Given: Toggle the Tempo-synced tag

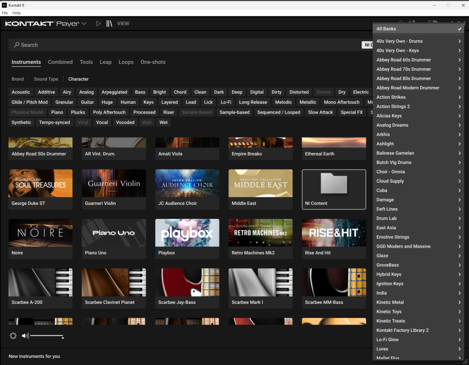Looking at the screenshot, I should coord(54,122).
